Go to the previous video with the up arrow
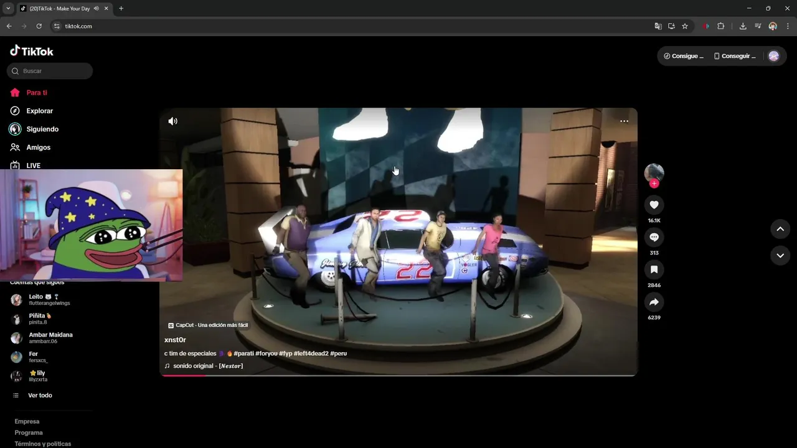Screen dimensions: 797x448 (780, 229)
